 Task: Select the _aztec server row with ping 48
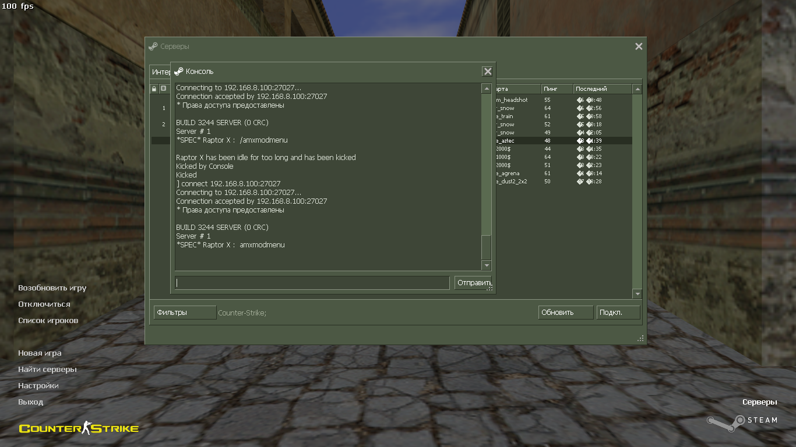[x=564, y=141]
